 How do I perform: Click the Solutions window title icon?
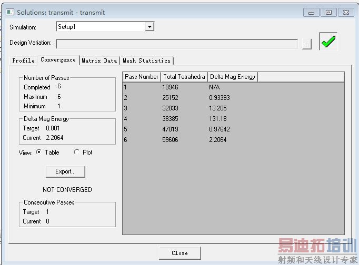click(10, 12)
